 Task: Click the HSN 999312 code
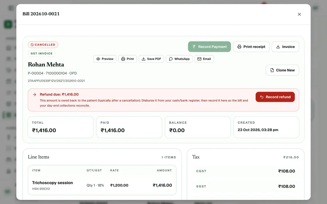(x=41, y=189)
